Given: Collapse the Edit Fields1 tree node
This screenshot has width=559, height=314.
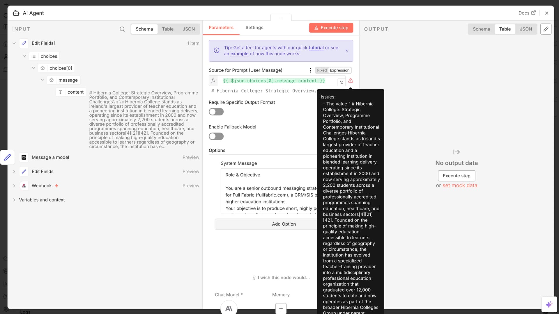Looking at the screenshot, I should click(x=14, y=43).
